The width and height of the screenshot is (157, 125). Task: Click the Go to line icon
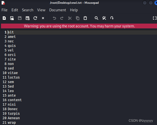coord(112,18)
